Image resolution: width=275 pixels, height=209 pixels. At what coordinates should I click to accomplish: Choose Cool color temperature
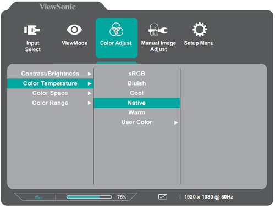pos(137,93)
